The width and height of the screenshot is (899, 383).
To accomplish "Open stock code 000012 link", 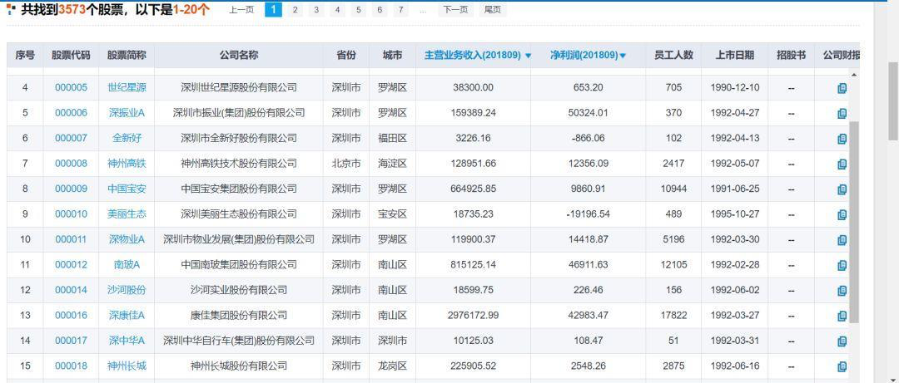I will [71, 264].
